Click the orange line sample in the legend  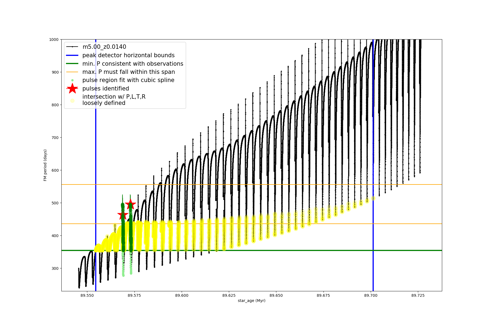click(72, 72)
